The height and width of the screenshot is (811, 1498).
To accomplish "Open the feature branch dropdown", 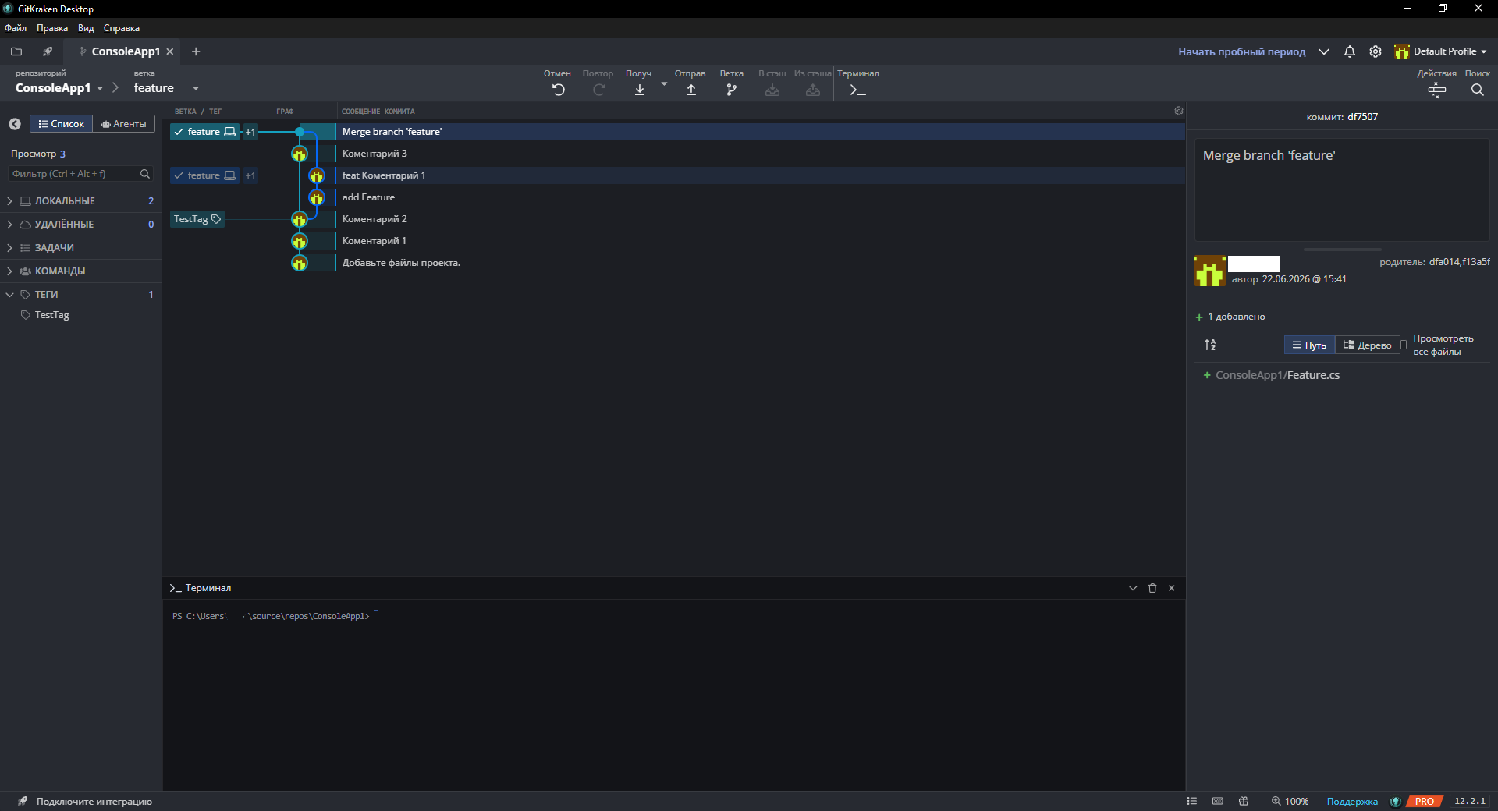I will pyautogui.click(x=166, y=88).
